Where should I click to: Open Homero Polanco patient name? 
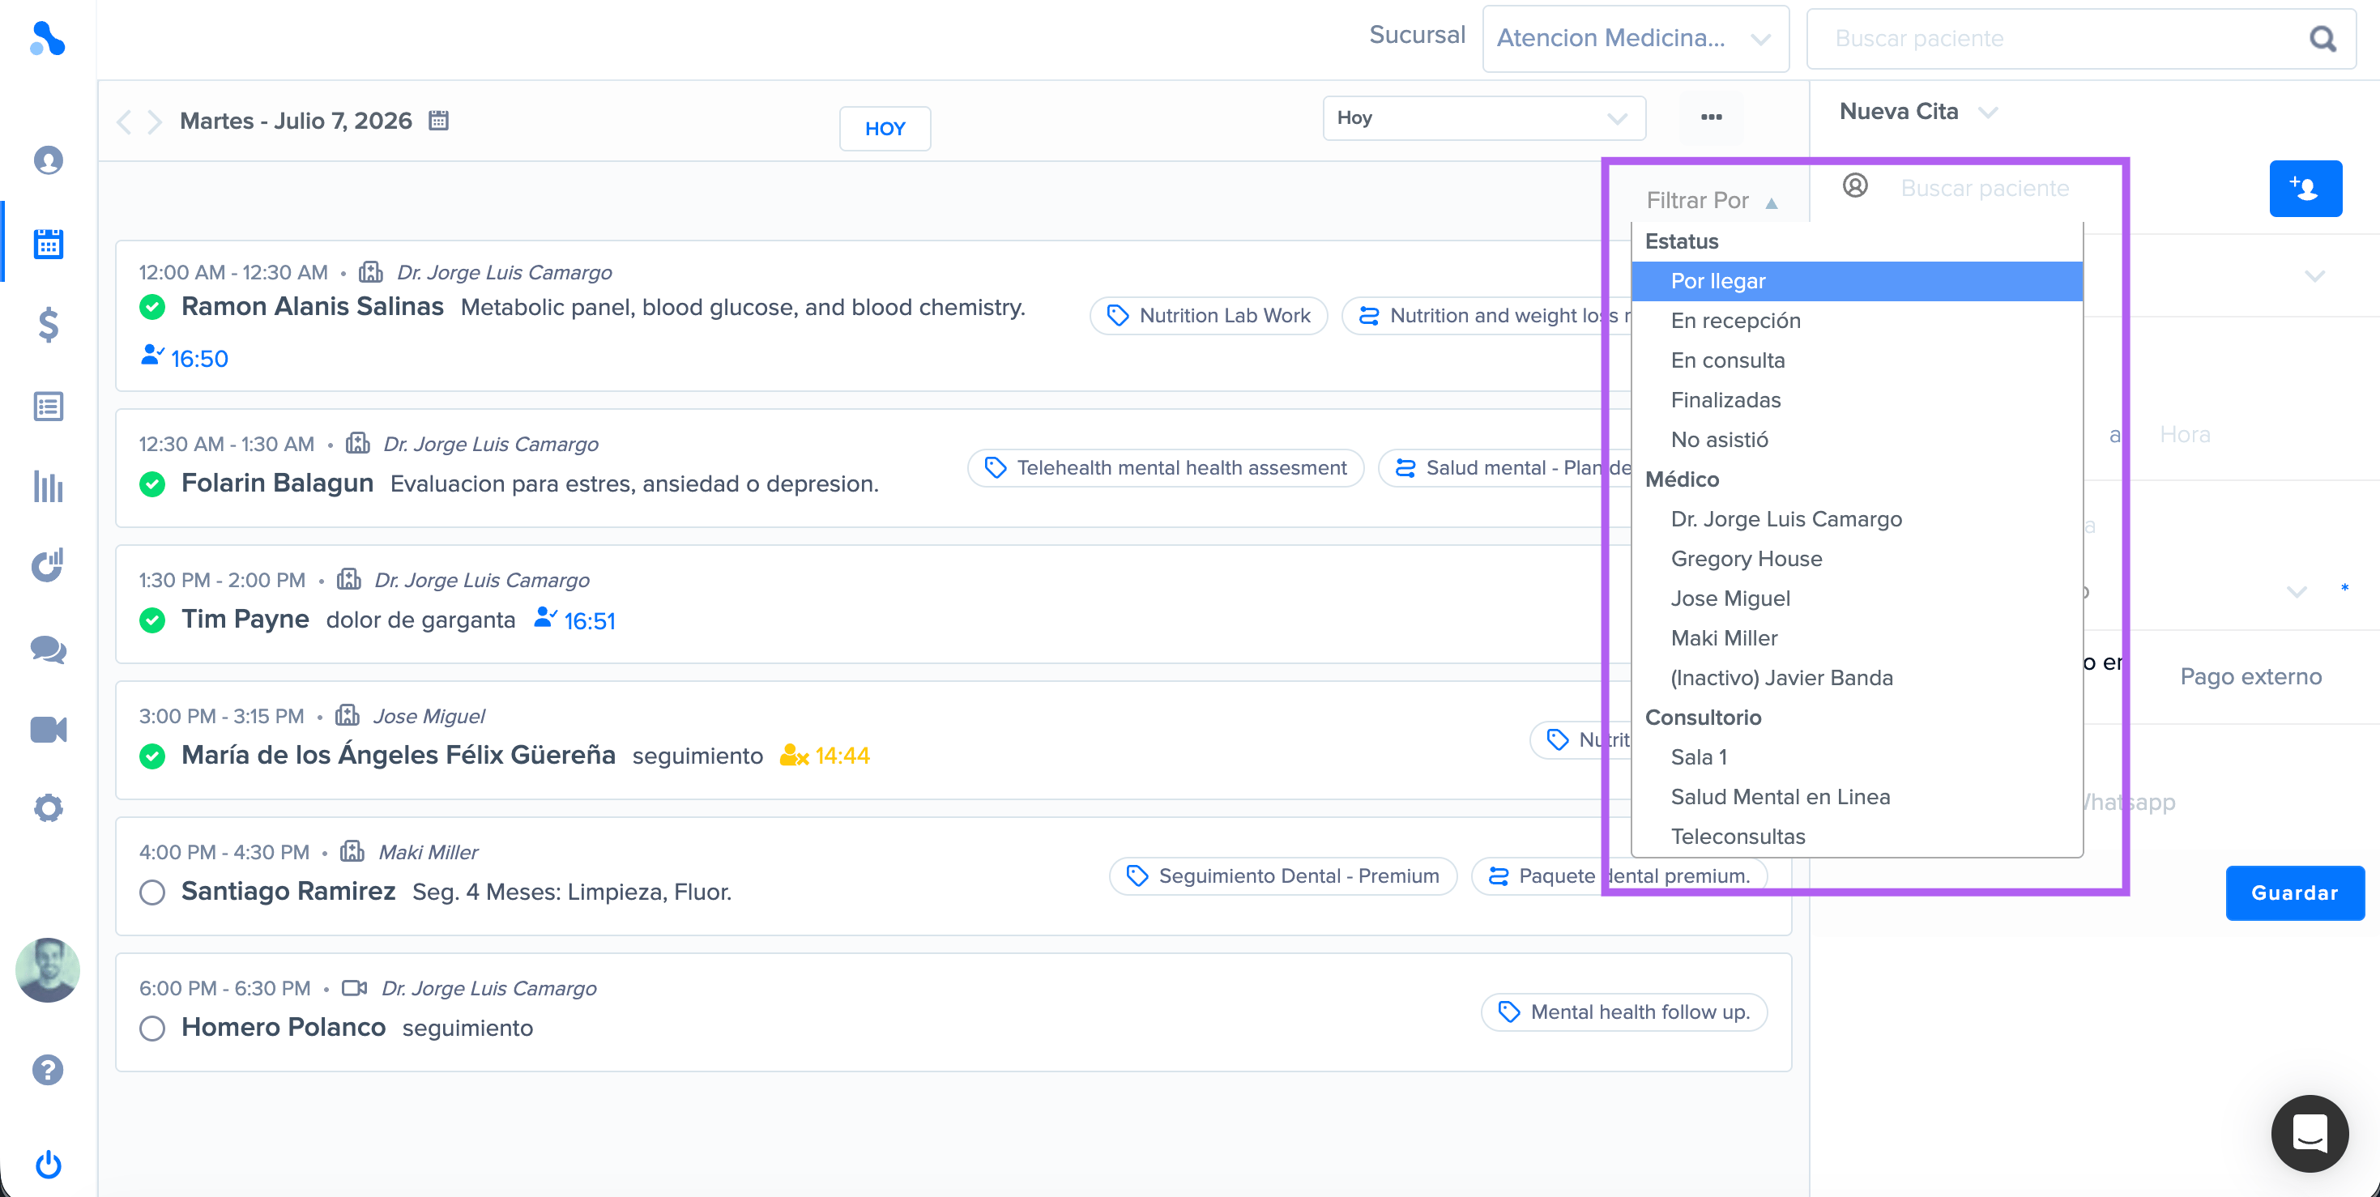pyautogui.click(x=284, y=1027)
